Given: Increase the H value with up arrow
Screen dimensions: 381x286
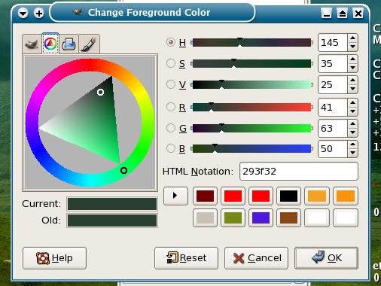Looking at the screenshot, I should (x=353, y=38).
